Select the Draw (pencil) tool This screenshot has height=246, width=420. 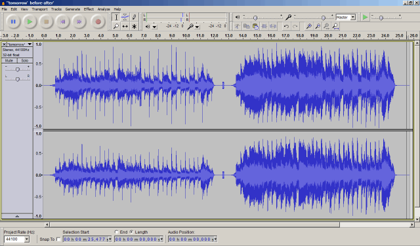[134, 18]
